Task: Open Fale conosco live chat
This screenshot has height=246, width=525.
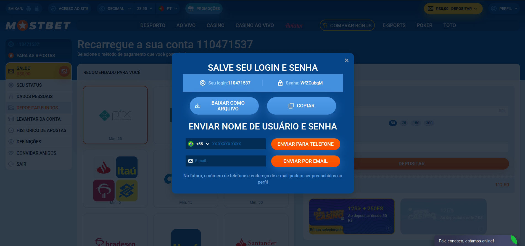Action: (476, 241)
